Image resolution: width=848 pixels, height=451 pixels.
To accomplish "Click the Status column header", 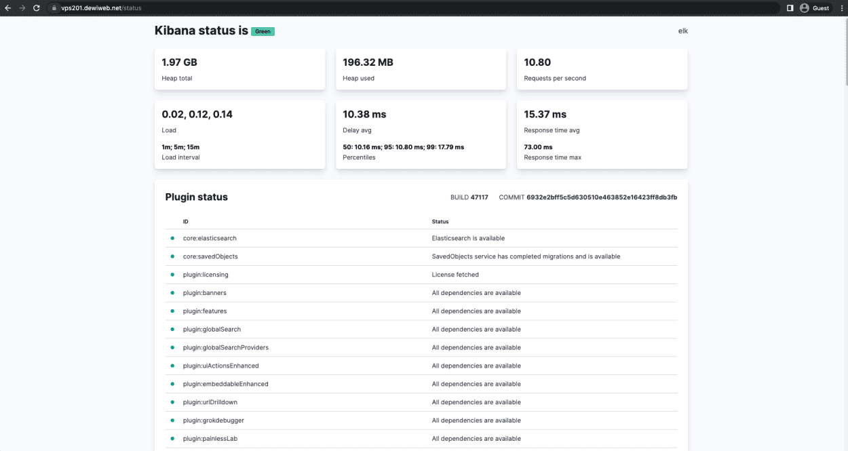I will click(440, 222).
